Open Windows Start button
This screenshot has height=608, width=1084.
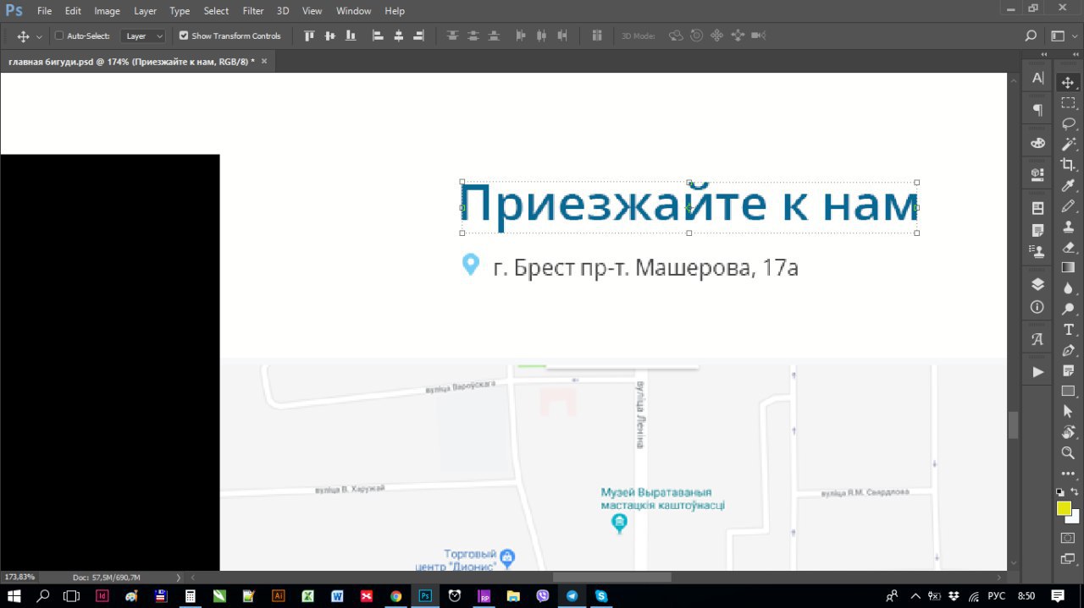click(14, 596)
